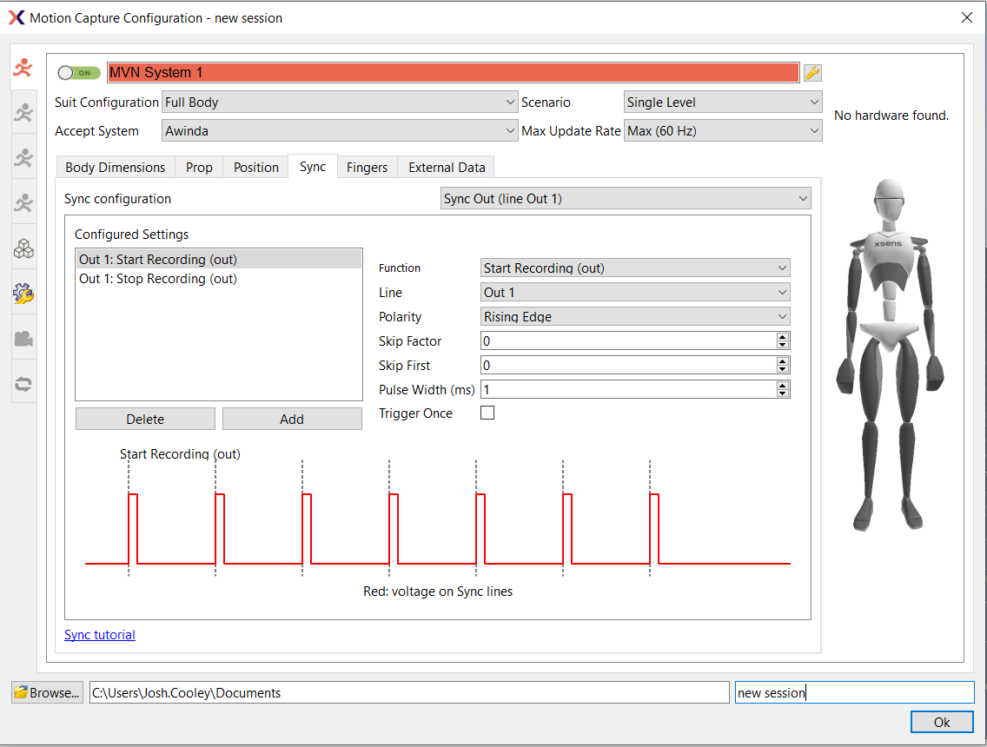
Task: Open the gear-and-wrench configuration icon
Action: point(23,294)
